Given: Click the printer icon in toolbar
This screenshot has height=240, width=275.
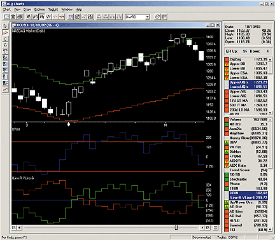Looking at the screenshot, I should (x=20, y=17).
